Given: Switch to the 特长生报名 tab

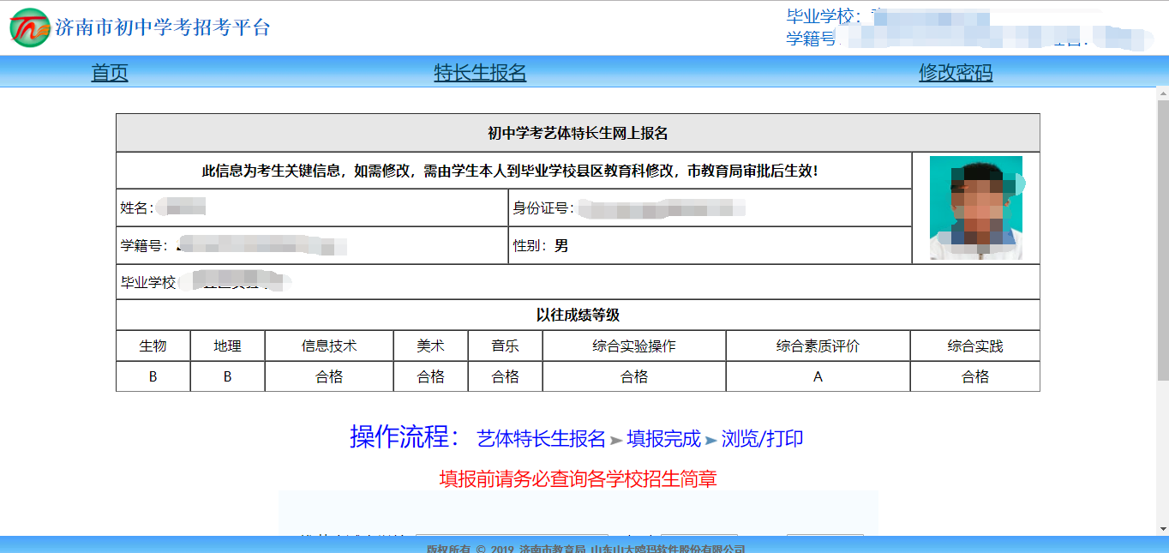Looking at the screenshot, I should point(480,72).
